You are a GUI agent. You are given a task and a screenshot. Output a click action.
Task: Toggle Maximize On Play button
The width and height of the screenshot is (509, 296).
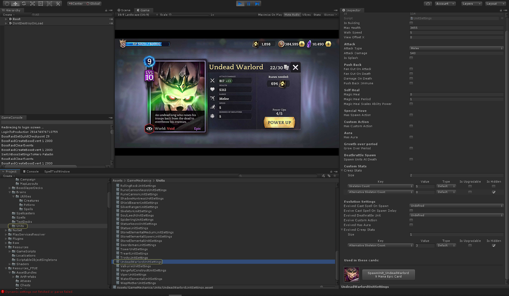(x=270, y=15)
